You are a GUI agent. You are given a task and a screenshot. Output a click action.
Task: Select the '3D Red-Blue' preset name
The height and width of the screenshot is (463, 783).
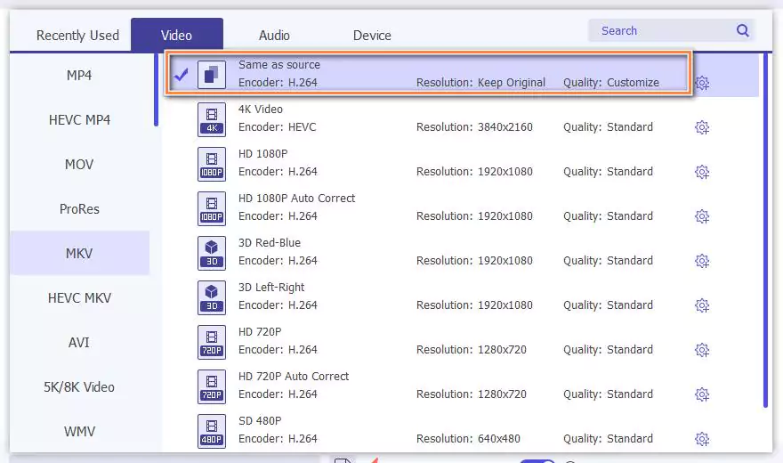(269, 242)
